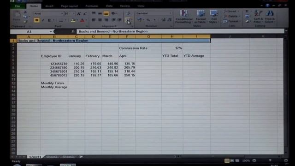Toggle Center text alignment

(100, 20)
